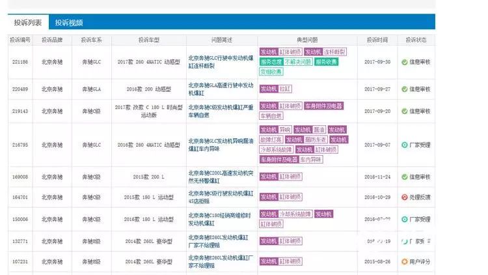This screenshot has height=275, width=488.
Task: Click model 2017款 改款 C 180 L 时尚型运动版
Action: coord(149,111)
